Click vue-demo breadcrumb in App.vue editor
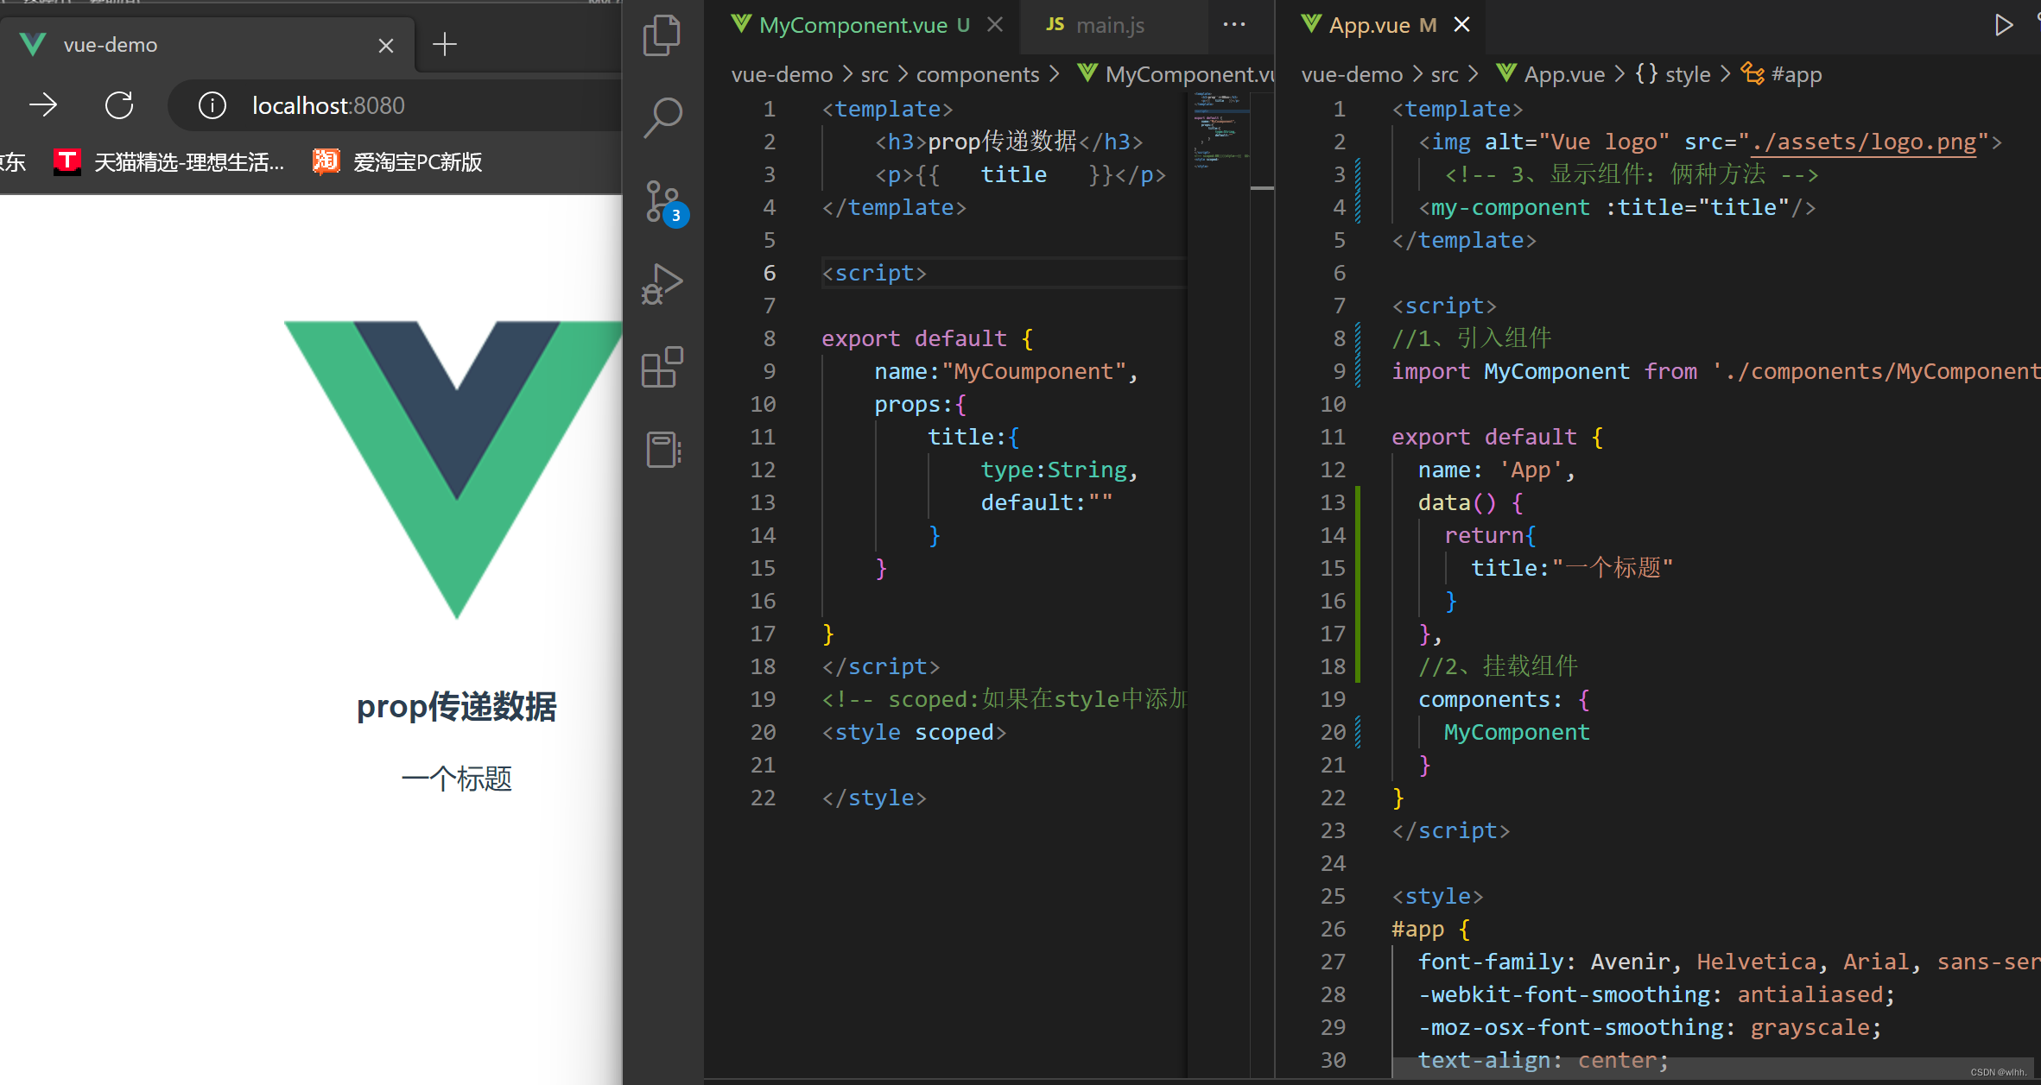2041x1085 pixels. click(1352, 74)
